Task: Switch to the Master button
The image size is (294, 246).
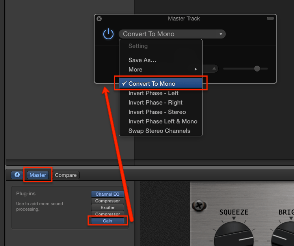Action: [x=38, y=175]
